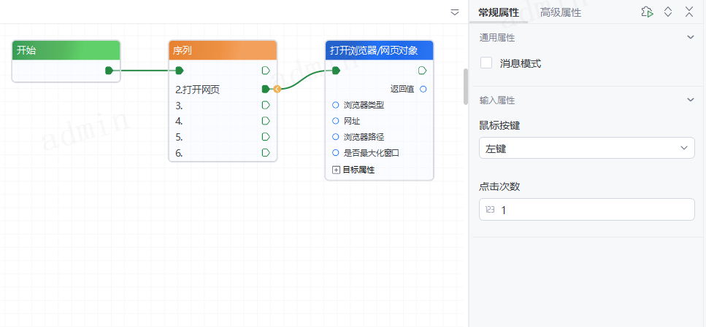Click the output port of sequence step 6
Image resolution: width=706 pixels, height=327 pixels.
click(266, 153)
